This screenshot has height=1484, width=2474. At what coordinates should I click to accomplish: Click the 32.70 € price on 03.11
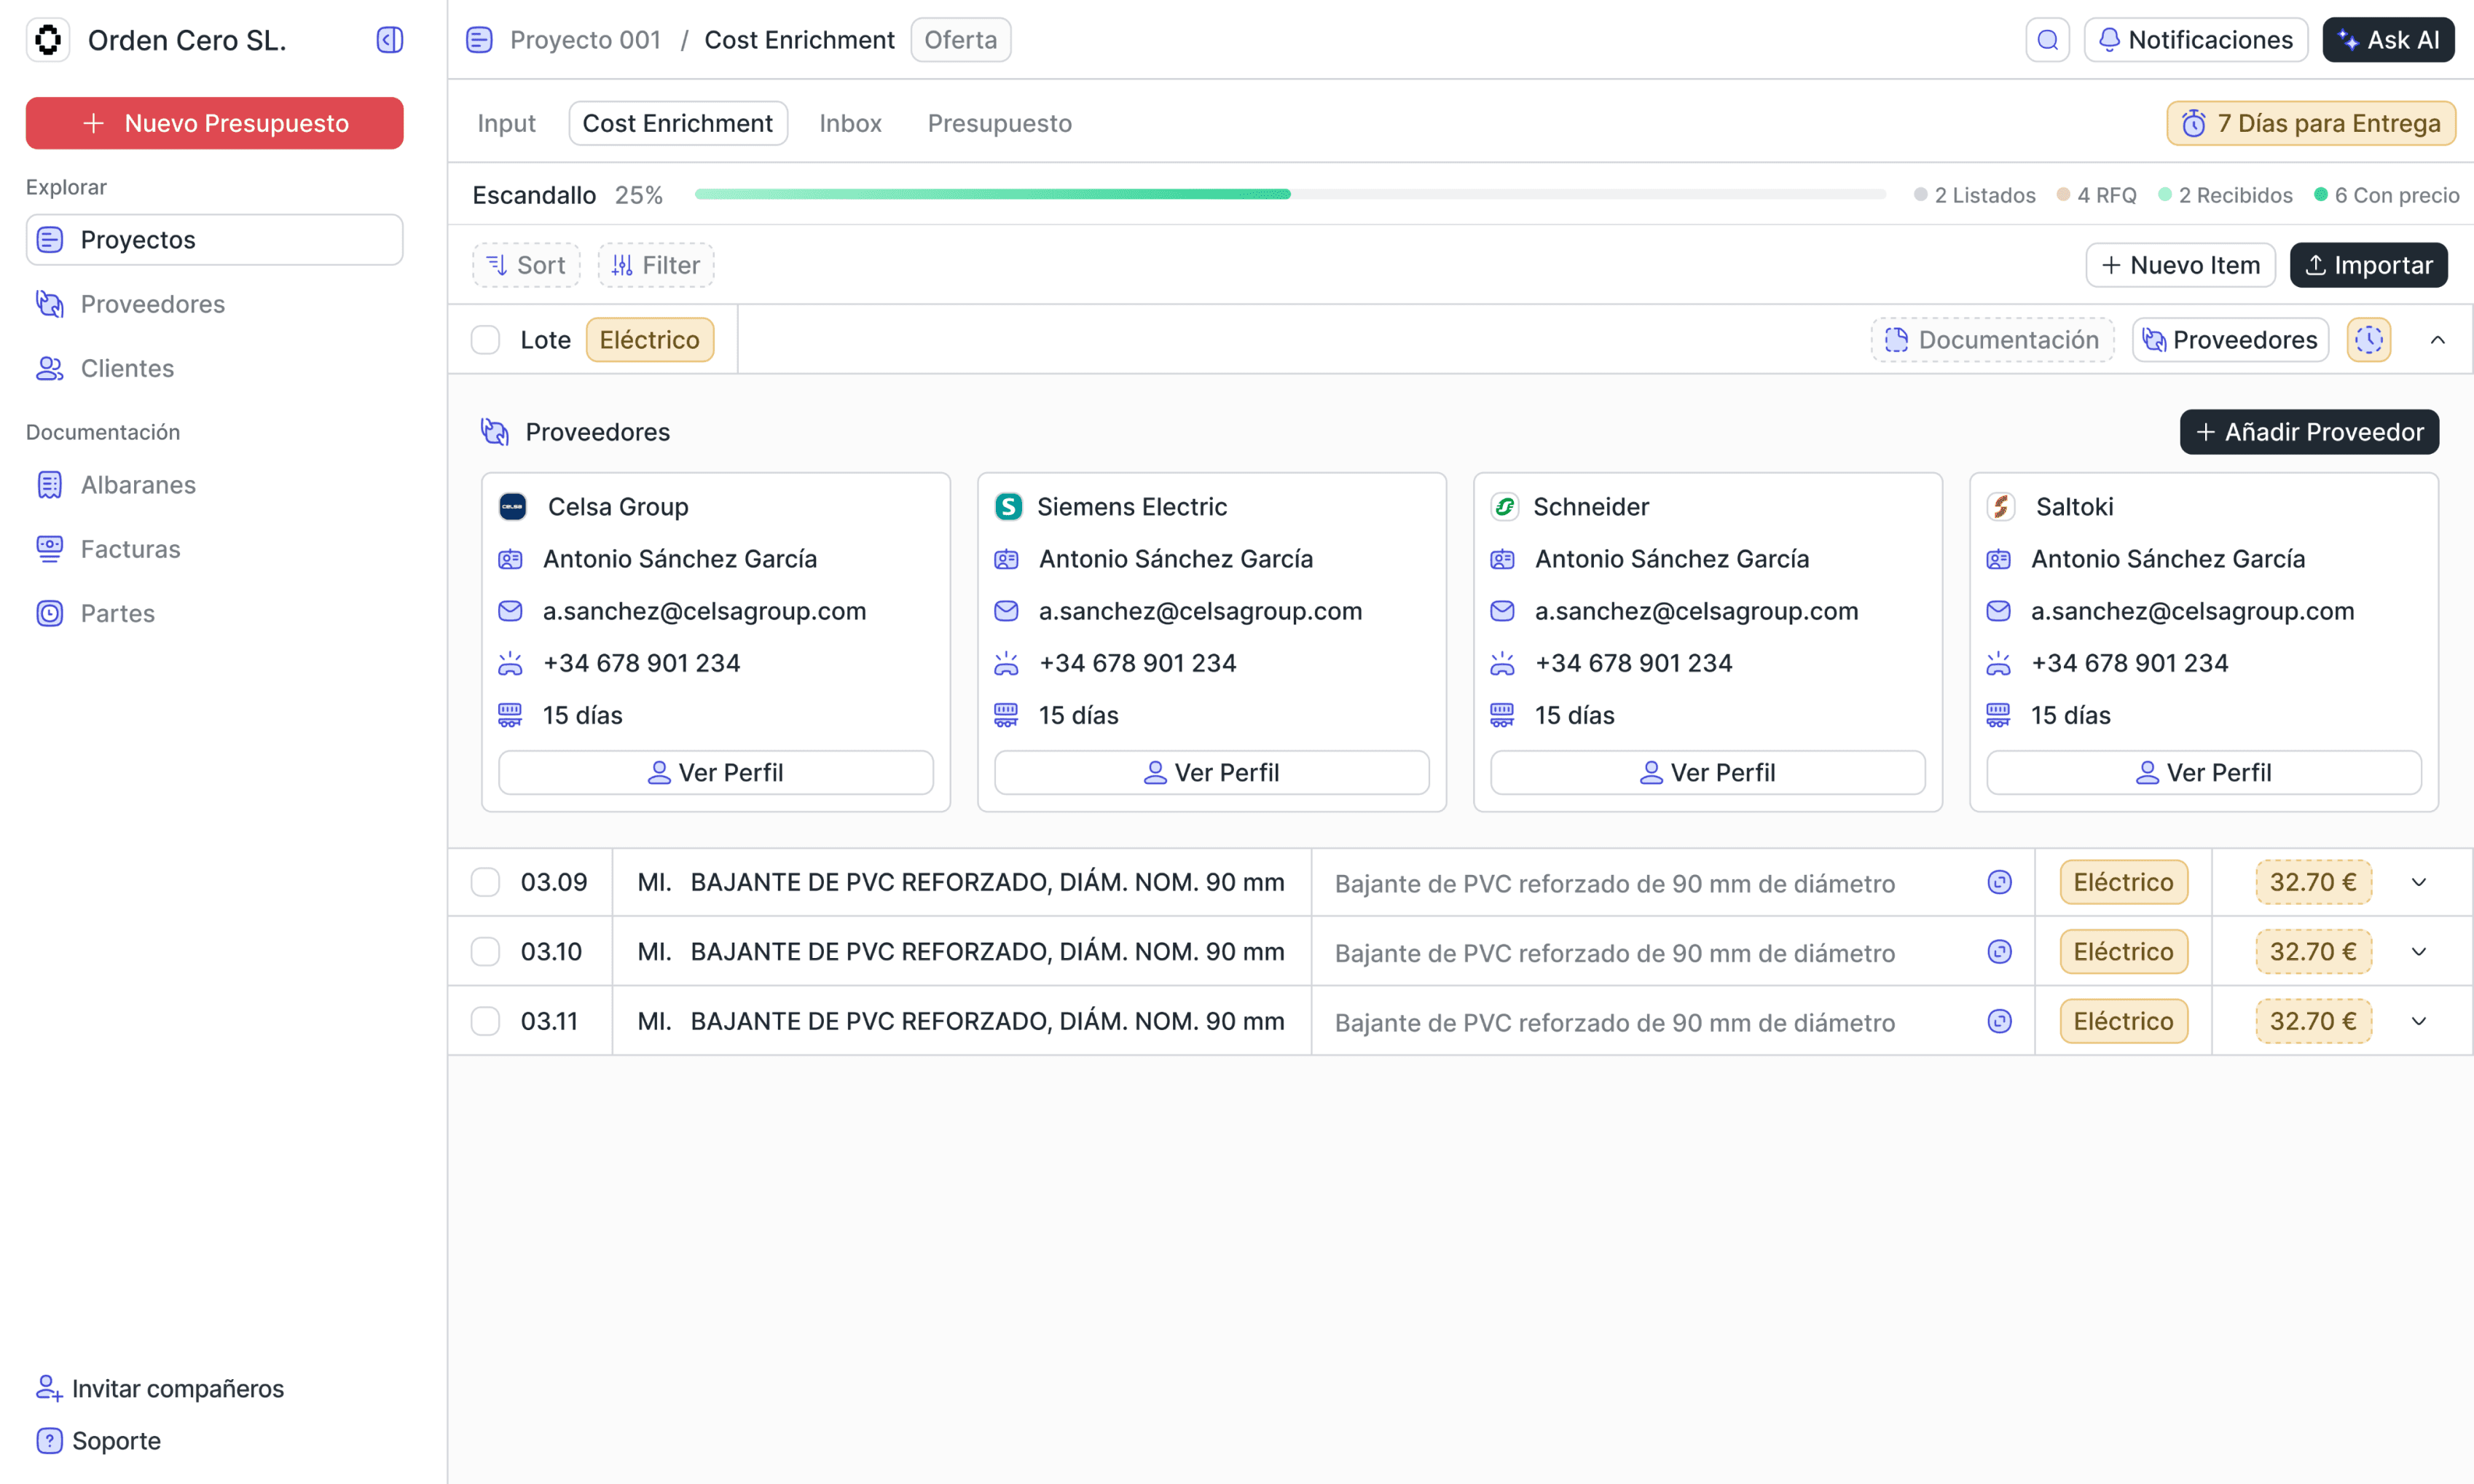(x=2312, y=1021)
